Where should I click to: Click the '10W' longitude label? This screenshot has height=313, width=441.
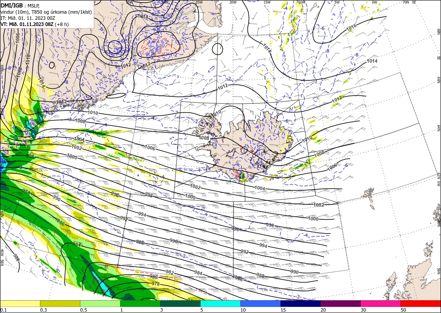[302, 2]
